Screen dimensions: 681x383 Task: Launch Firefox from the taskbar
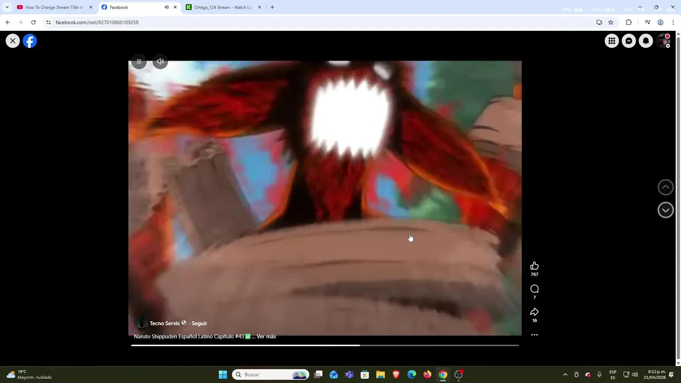pyautogui.click(x=427, y=374)
